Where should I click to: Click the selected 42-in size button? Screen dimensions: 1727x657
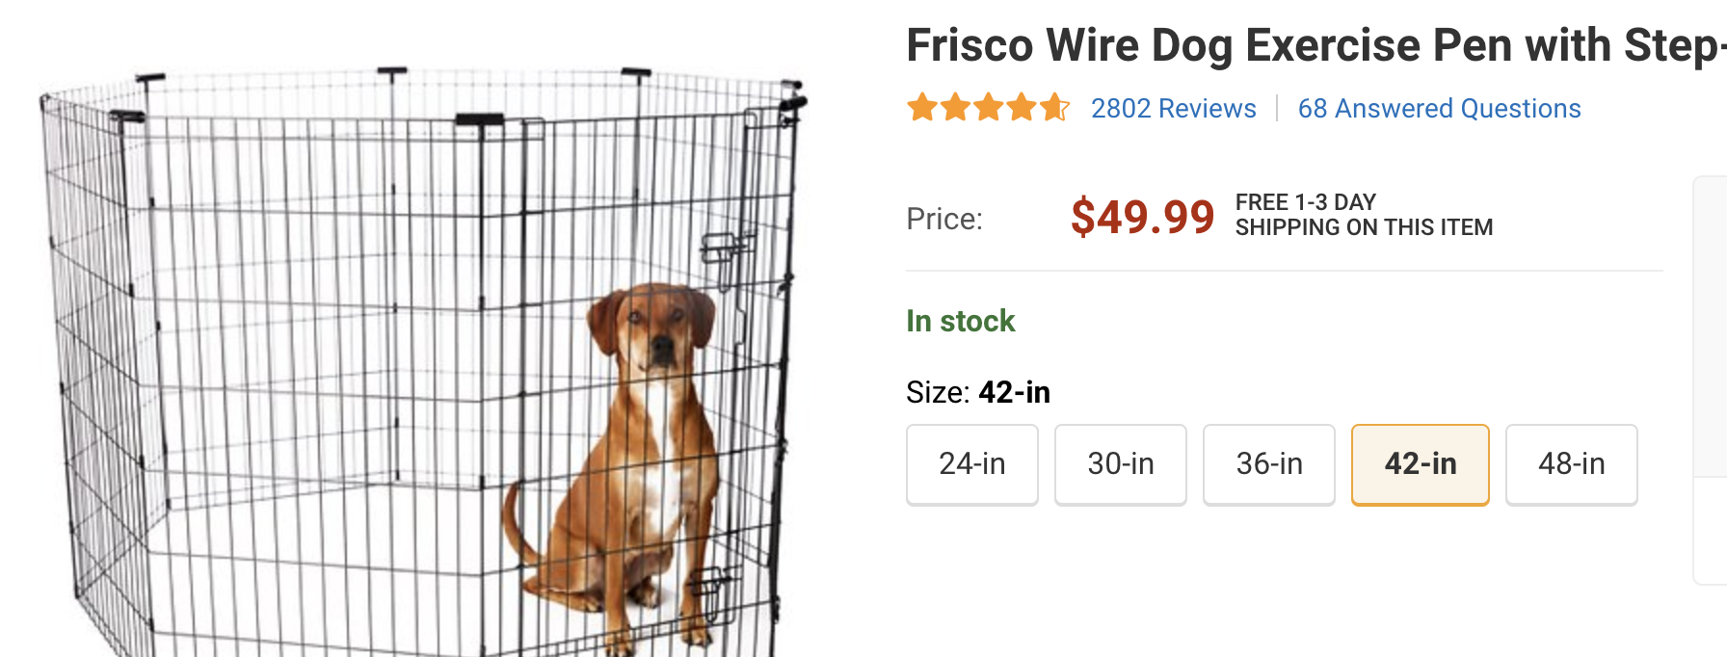(1420, 464)
